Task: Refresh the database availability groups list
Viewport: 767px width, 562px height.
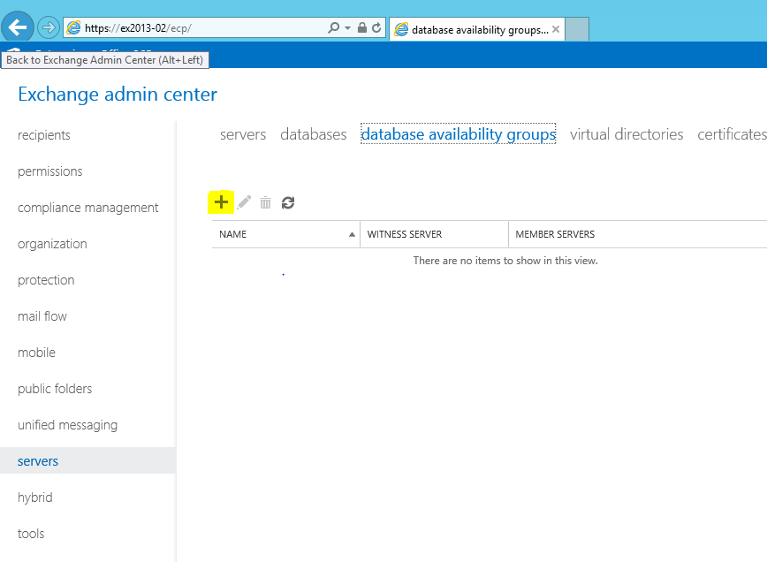Action: [x=288, y=202]
